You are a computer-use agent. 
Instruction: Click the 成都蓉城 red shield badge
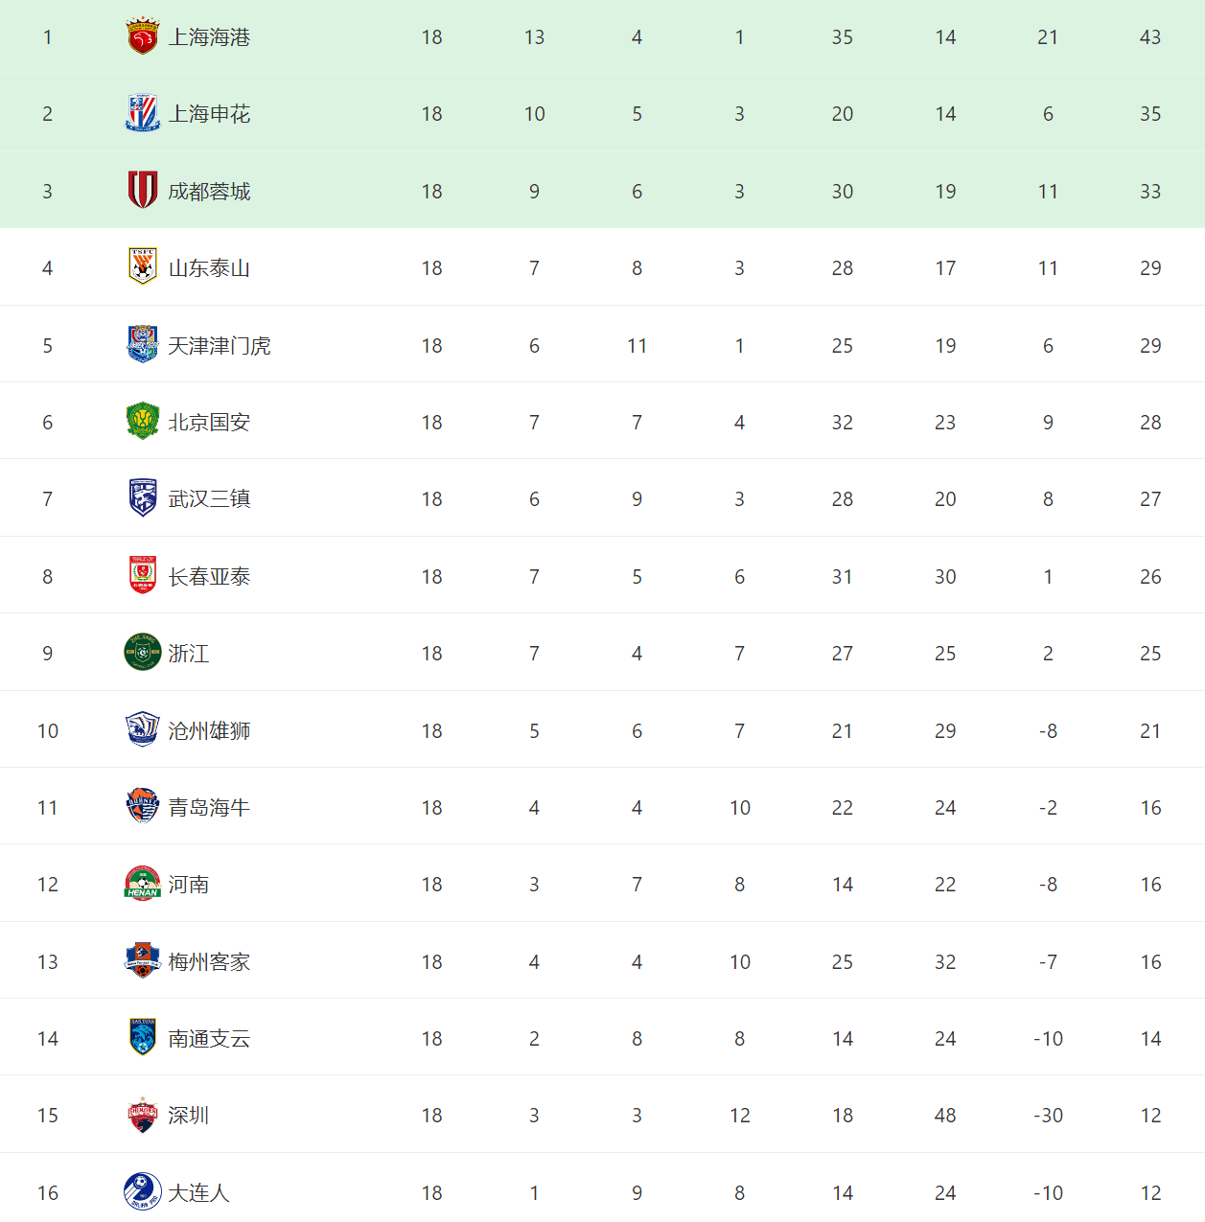point(143,191)
